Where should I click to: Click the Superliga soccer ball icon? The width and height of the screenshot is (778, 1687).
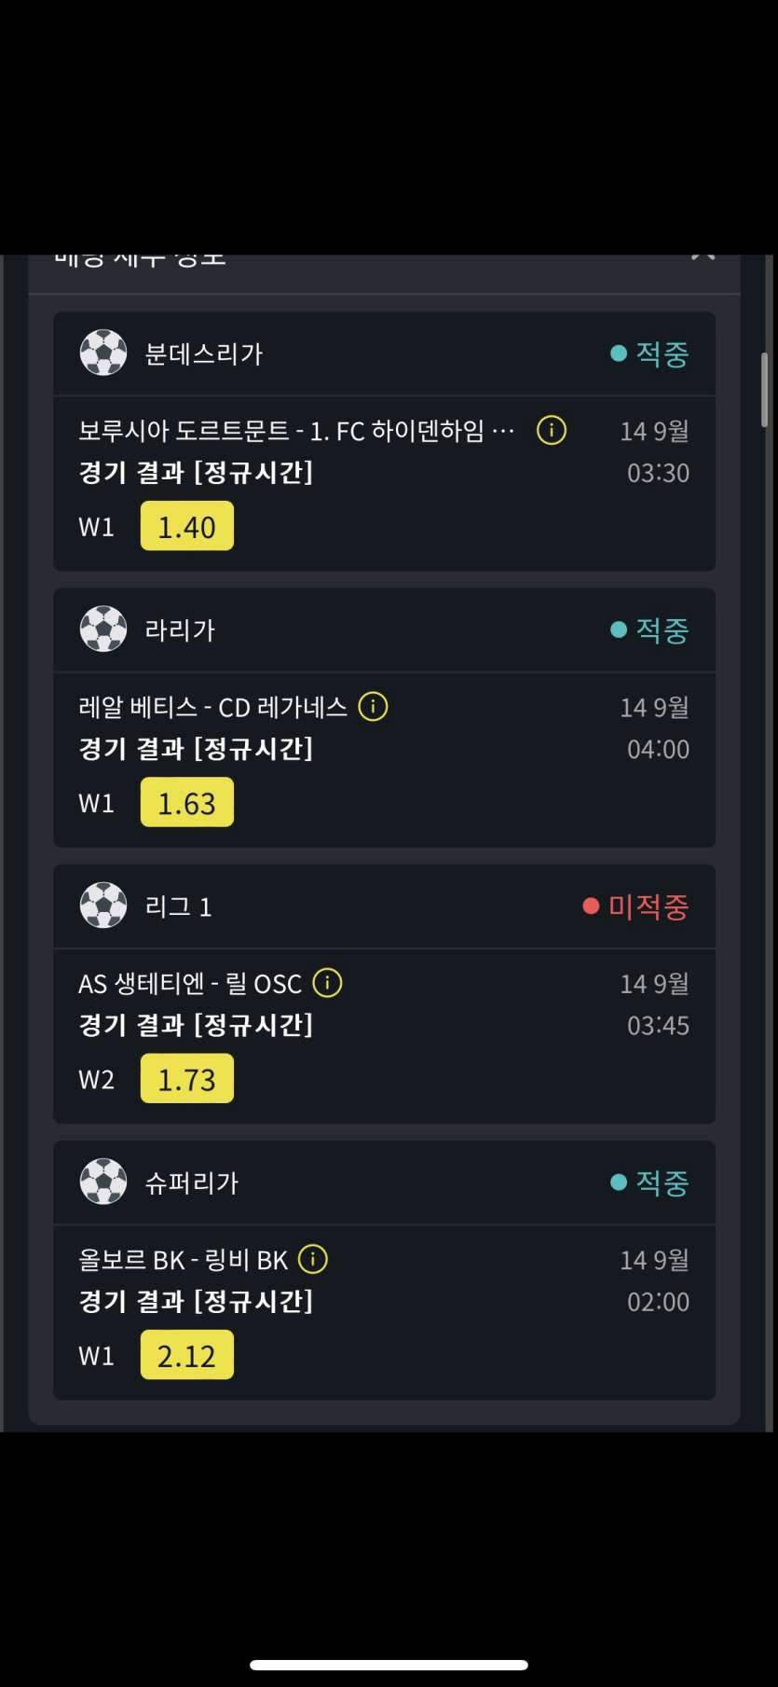(x=103, y=1182)
